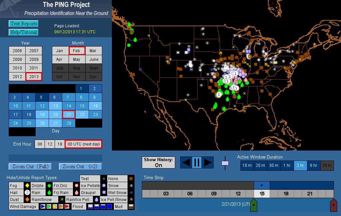Click the playback speed slider handle
The height and width of the screenshot is (216, 341).
[x=225, y=163]
